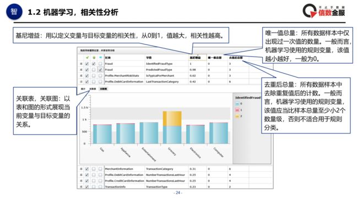Click the green checkmark column header icon
This screenshot has width=358, height=199.
click(87, 58)
